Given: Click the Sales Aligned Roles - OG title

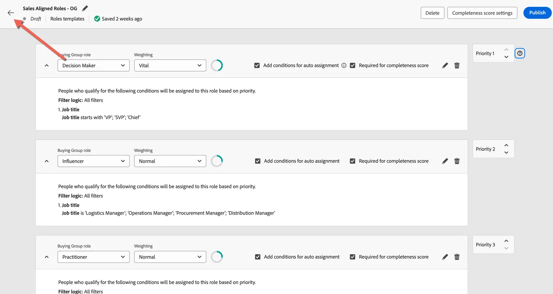Looking at the screenshot, I should [x=50, y=8].
